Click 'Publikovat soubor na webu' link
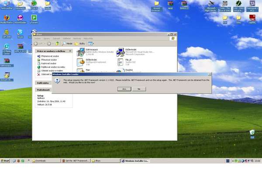The image size is (262, 186). 53,67
